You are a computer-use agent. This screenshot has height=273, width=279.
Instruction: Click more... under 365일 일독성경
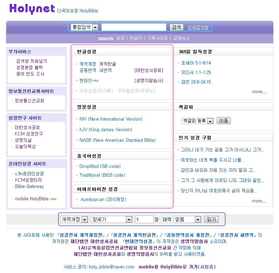259,92
